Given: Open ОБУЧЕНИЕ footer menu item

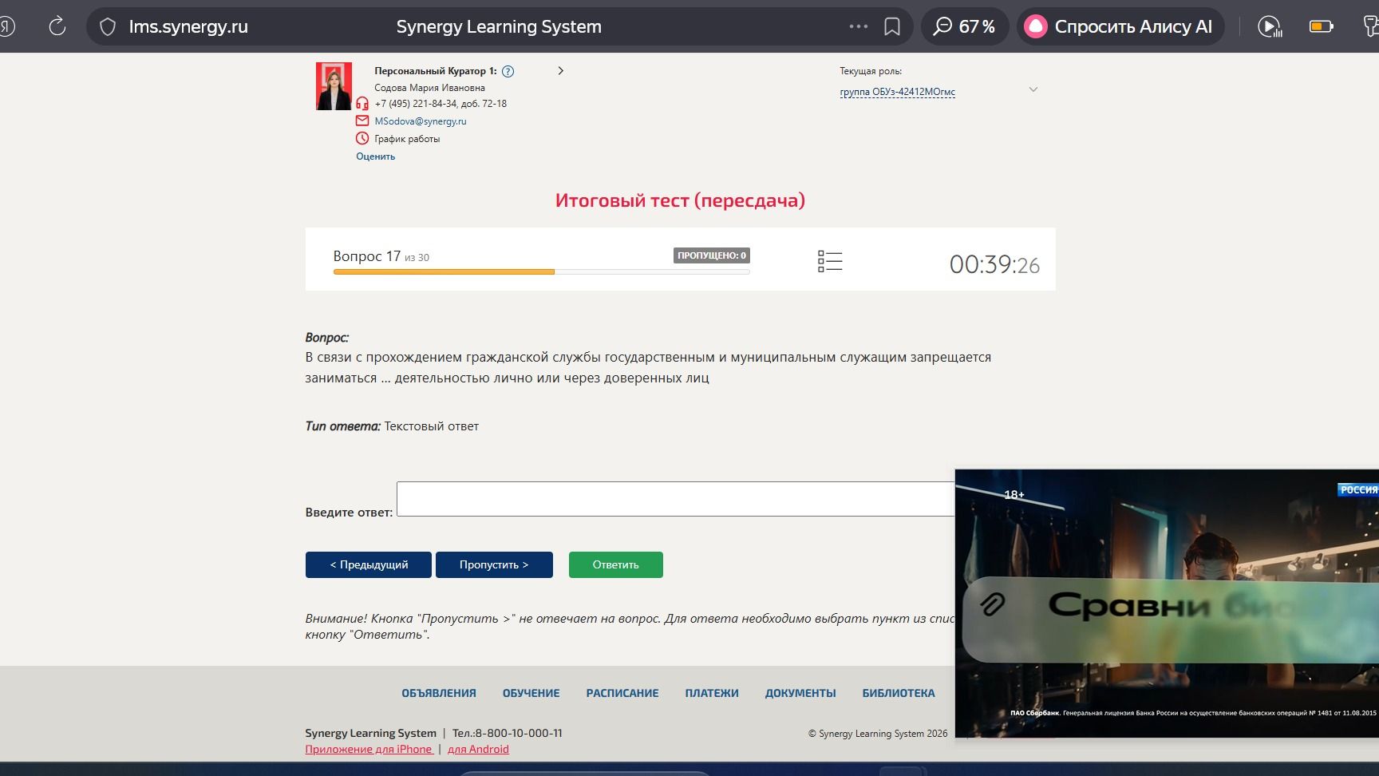Looking at the screenshot, I should tap(531, 693).
